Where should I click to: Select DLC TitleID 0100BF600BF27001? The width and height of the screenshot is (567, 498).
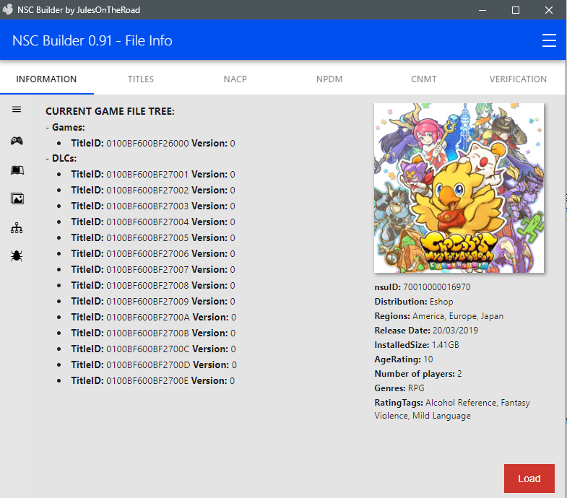pos(153,174)
